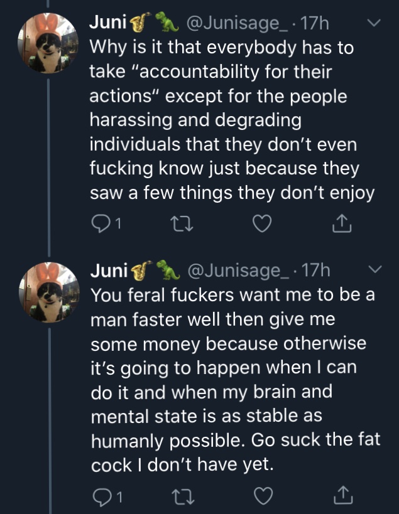Screen dimensions: 399x514
Task: Open the 17h timestamp on first tweet
Action: pos(314,23)
